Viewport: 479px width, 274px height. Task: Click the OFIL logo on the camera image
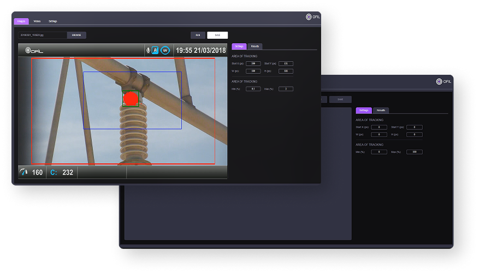(34, 51)
